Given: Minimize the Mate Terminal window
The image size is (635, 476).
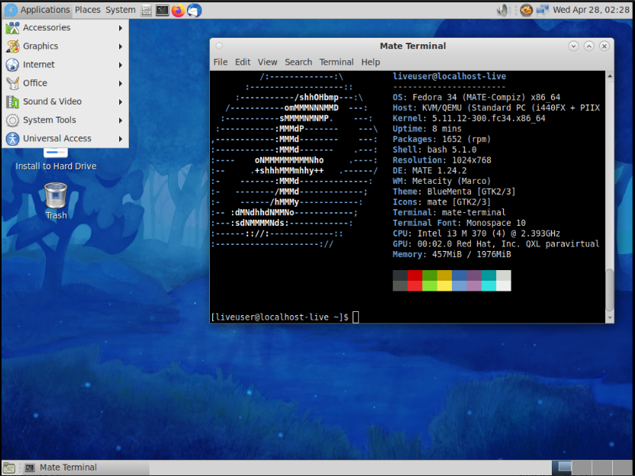Looking at the screenshot, I should coord(573,46).
